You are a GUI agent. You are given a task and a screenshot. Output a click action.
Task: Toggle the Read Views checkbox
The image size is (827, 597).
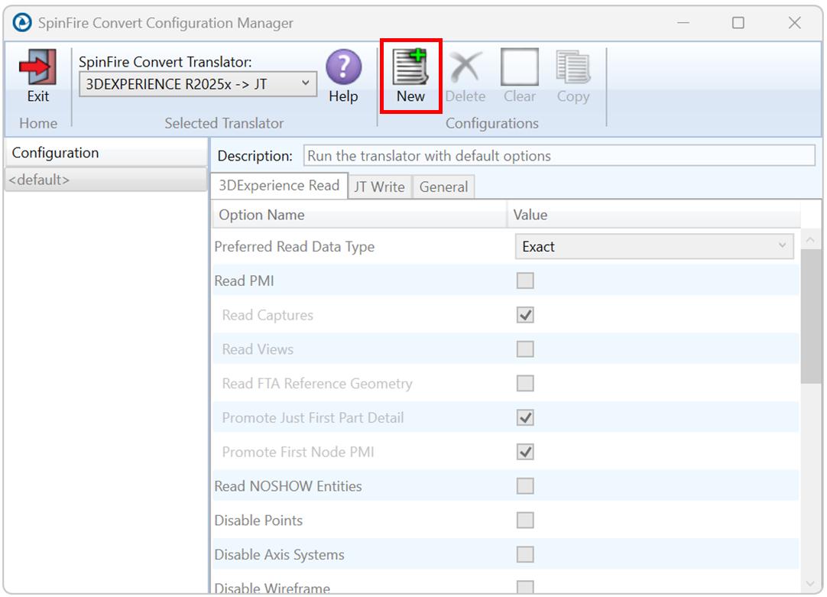525,349
